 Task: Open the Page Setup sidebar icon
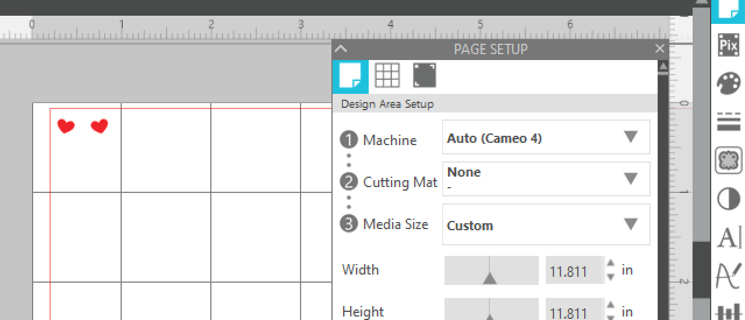(x=728, y=10)
